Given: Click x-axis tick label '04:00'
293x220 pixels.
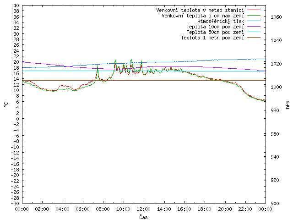Looking at the screenshot, I should tap(62, 209).
